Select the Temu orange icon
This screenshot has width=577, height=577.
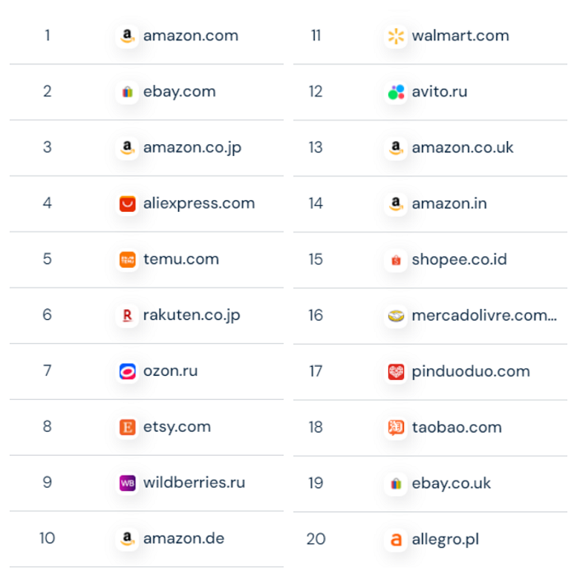127,260
